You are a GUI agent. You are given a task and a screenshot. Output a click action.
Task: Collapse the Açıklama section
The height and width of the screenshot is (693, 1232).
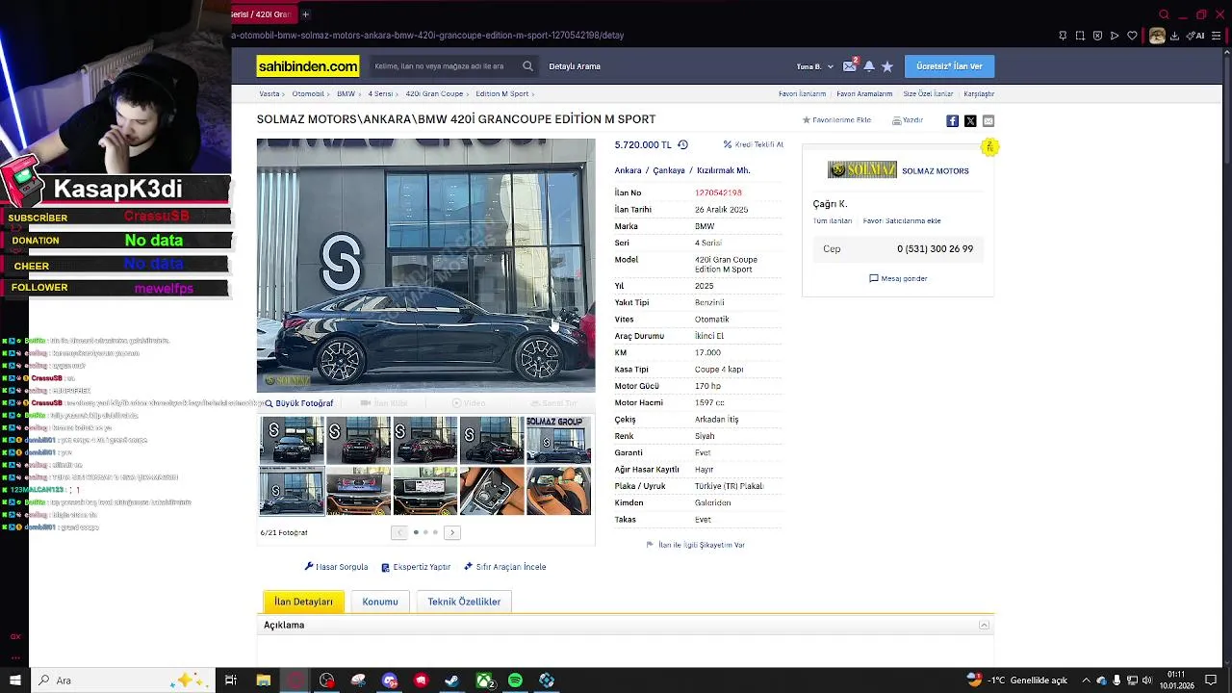984,626
